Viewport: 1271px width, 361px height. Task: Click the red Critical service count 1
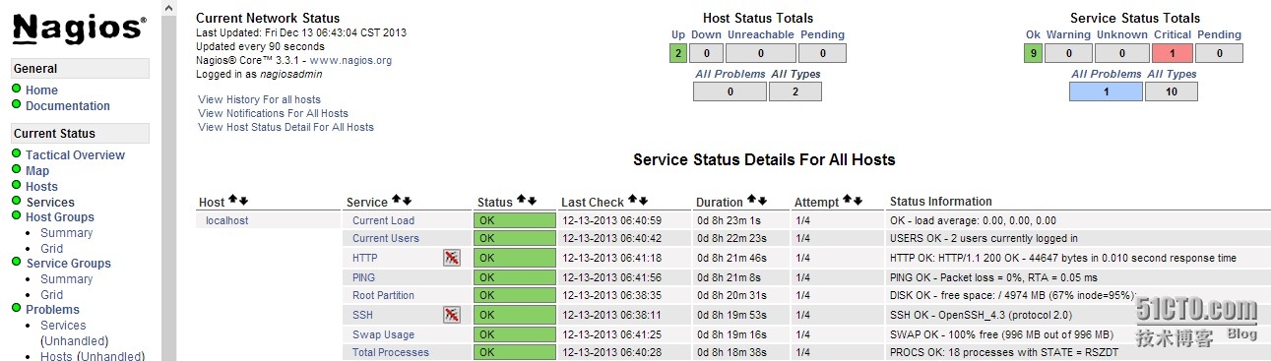pos(1172,53)
